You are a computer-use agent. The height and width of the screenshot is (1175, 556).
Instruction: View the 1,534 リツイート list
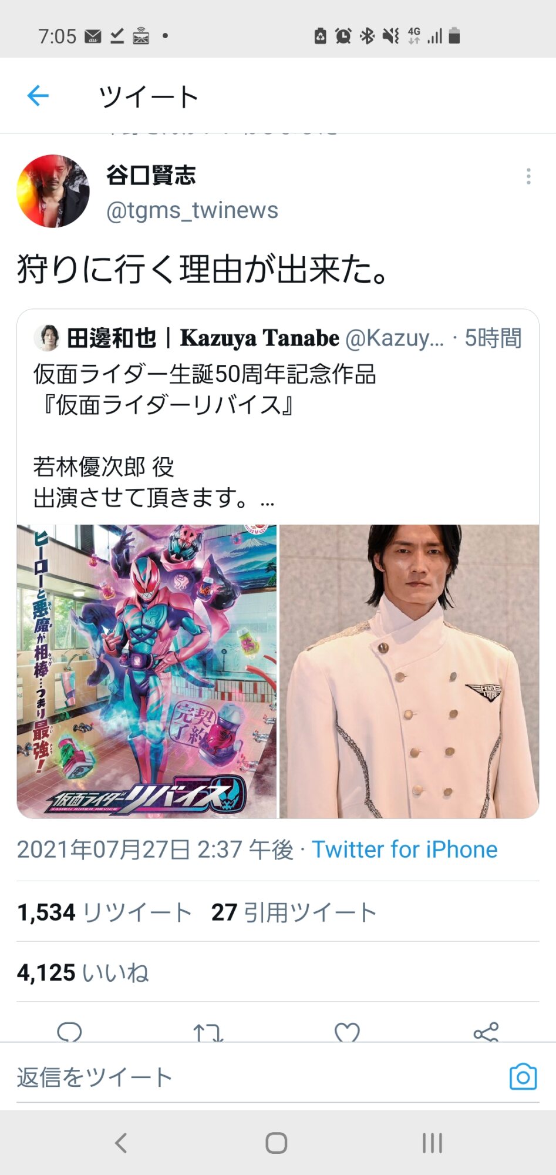tap(105, 912)
